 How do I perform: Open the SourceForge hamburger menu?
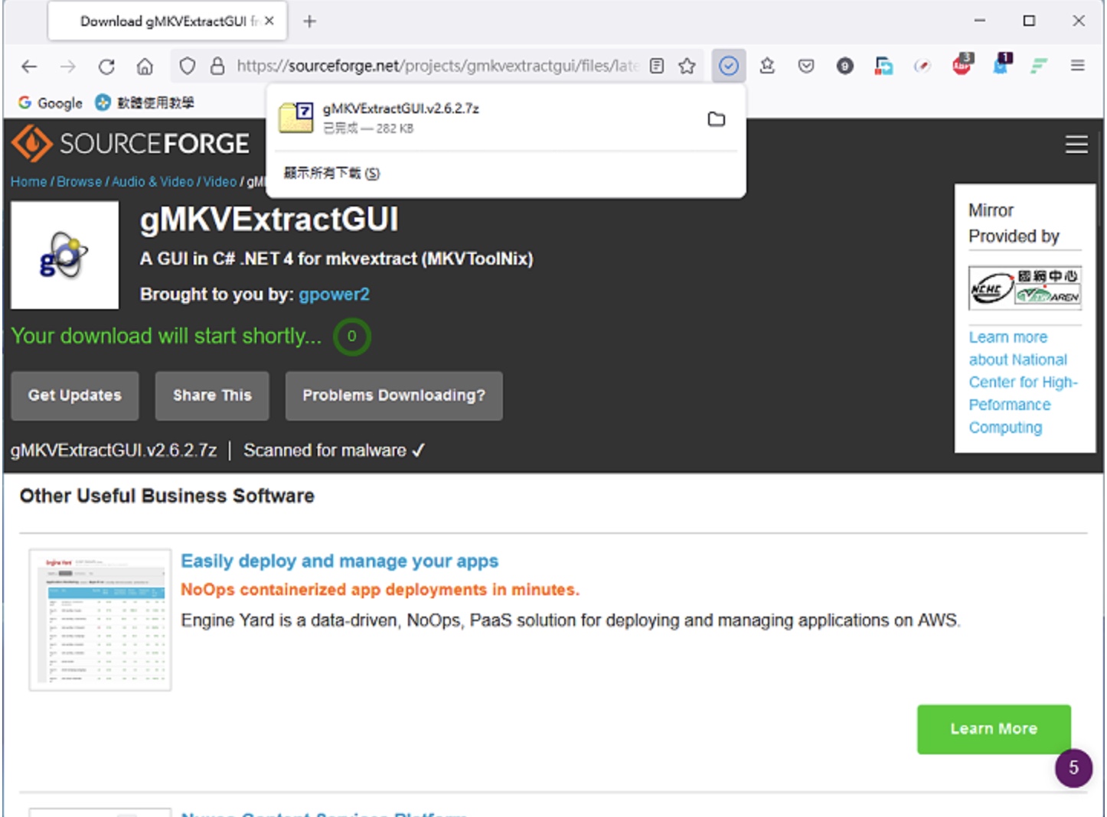click(x=1076, y=144)
